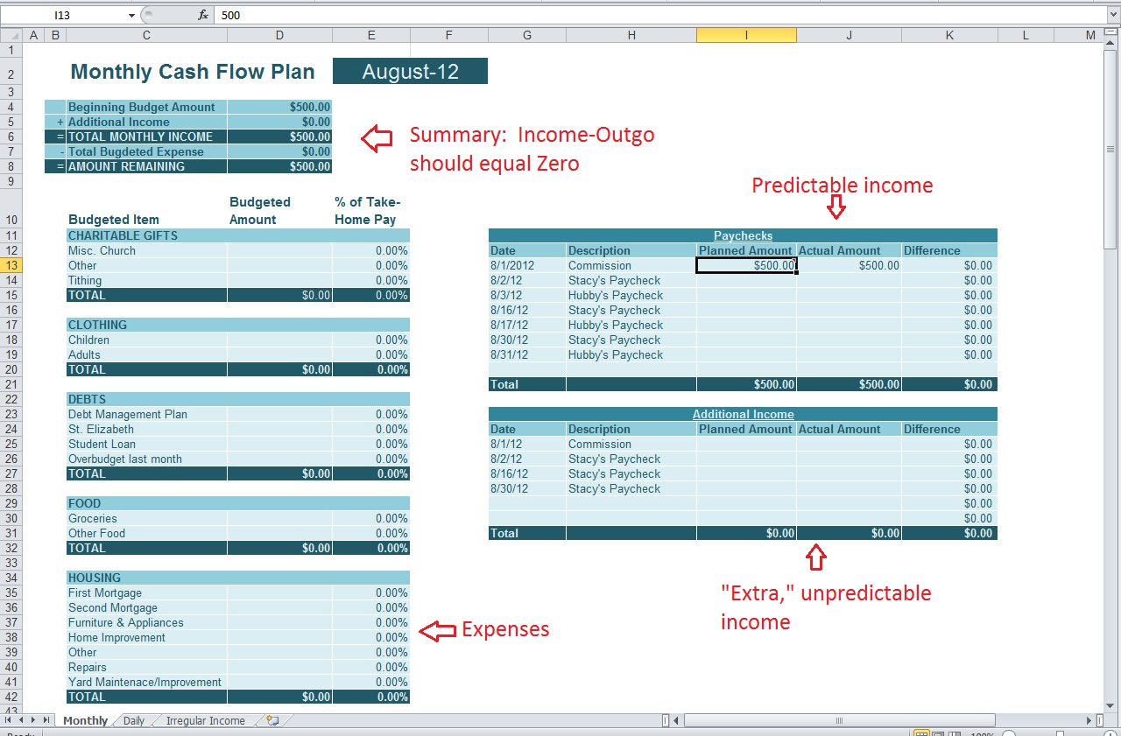Screen dimensions: 1121x736
Task: Switch to the Irregular Income sheet tab
Action: (x=205, y=720)
